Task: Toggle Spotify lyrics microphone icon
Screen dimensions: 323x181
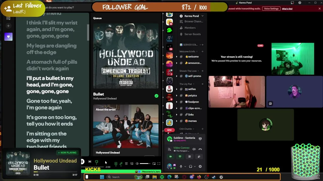Action: [121, 164]
